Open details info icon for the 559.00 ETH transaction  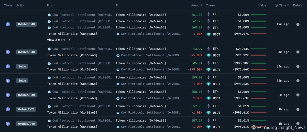(x=298, y=81)
